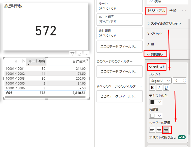Set header alignment to right
191x147 pixels.
(x=166, y=129)
